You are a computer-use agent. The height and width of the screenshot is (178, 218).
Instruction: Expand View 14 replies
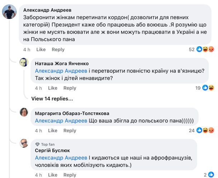tap(52, 98)
